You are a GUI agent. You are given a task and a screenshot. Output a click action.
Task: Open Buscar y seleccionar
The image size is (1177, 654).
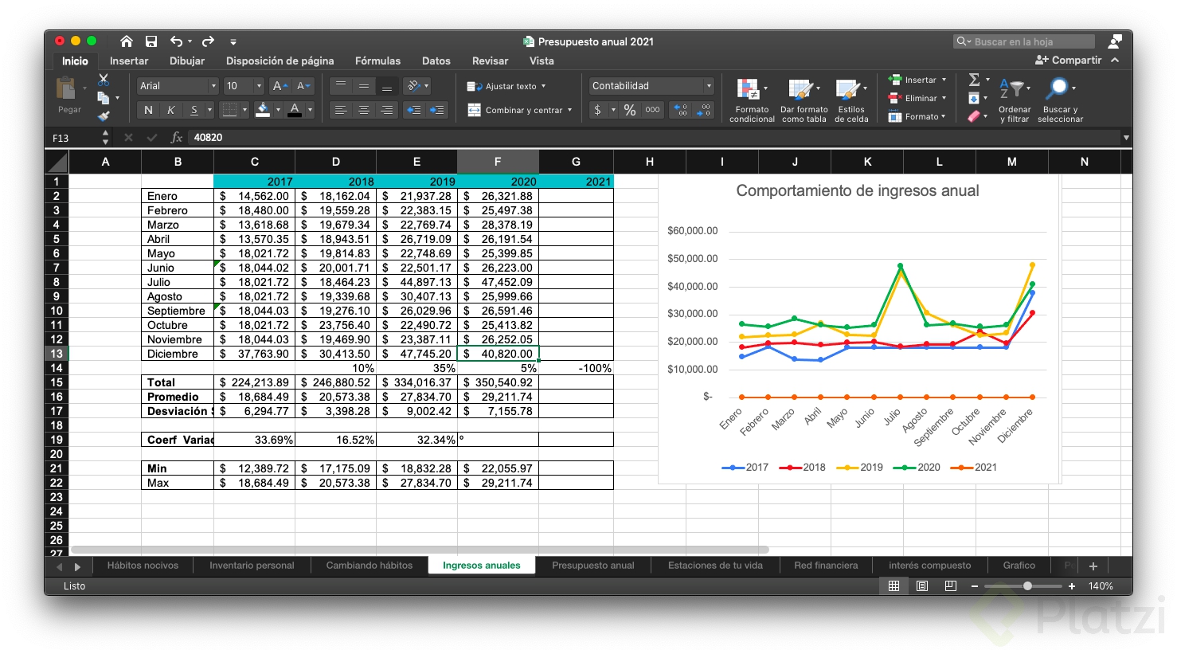point(1060,100)
